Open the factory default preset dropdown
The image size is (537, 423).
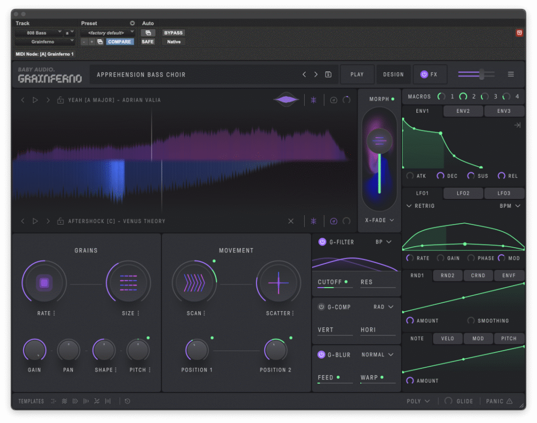(x=108, y=33)
